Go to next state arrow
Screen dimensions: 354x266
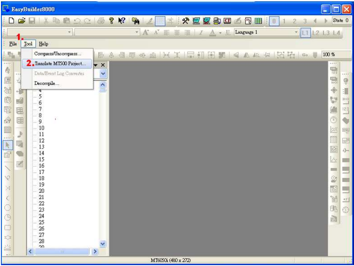pos(326,21)
